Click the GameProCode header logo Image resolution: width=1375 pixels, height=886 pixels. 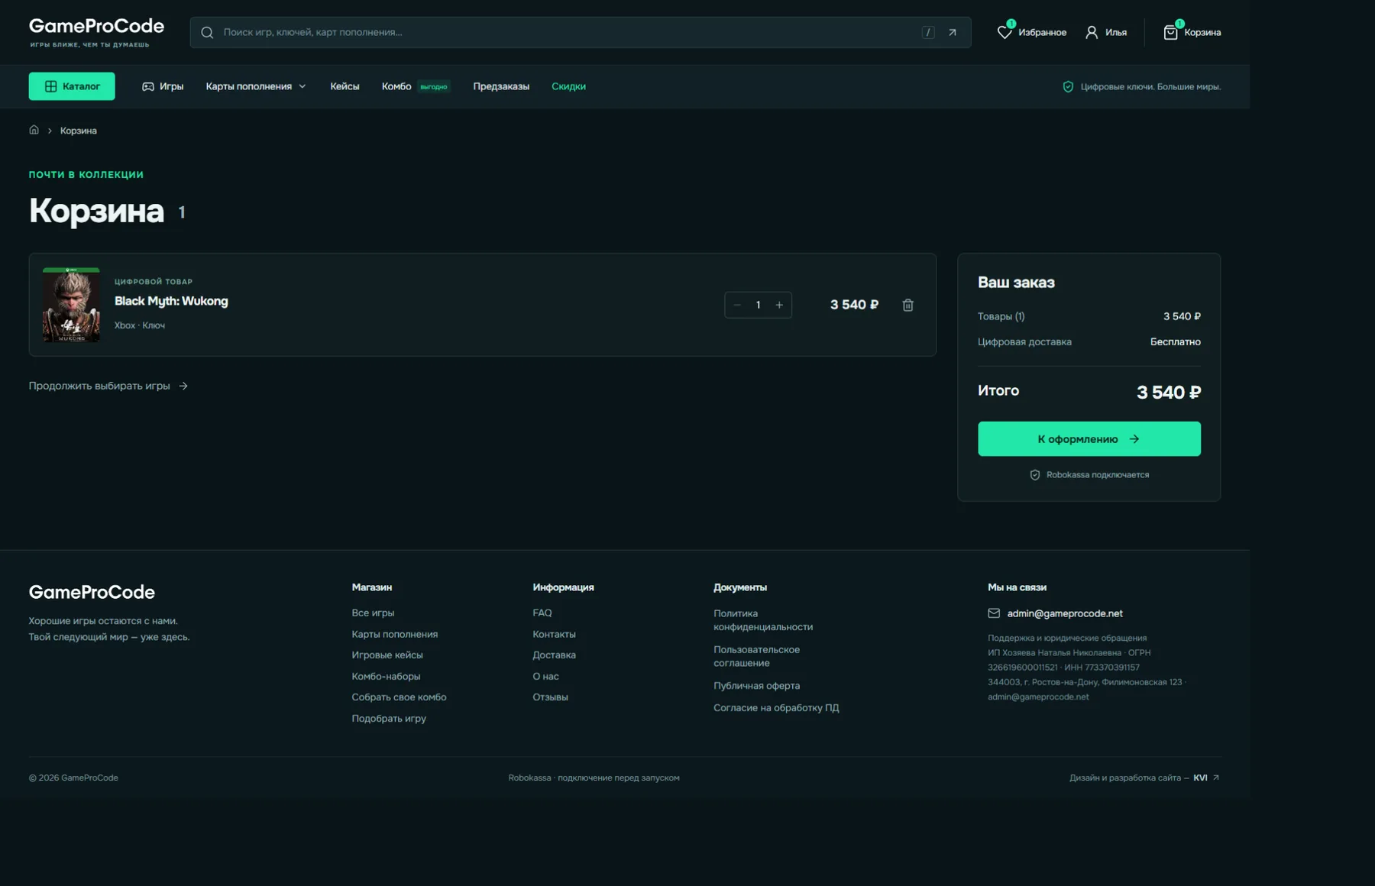(96, 31)
